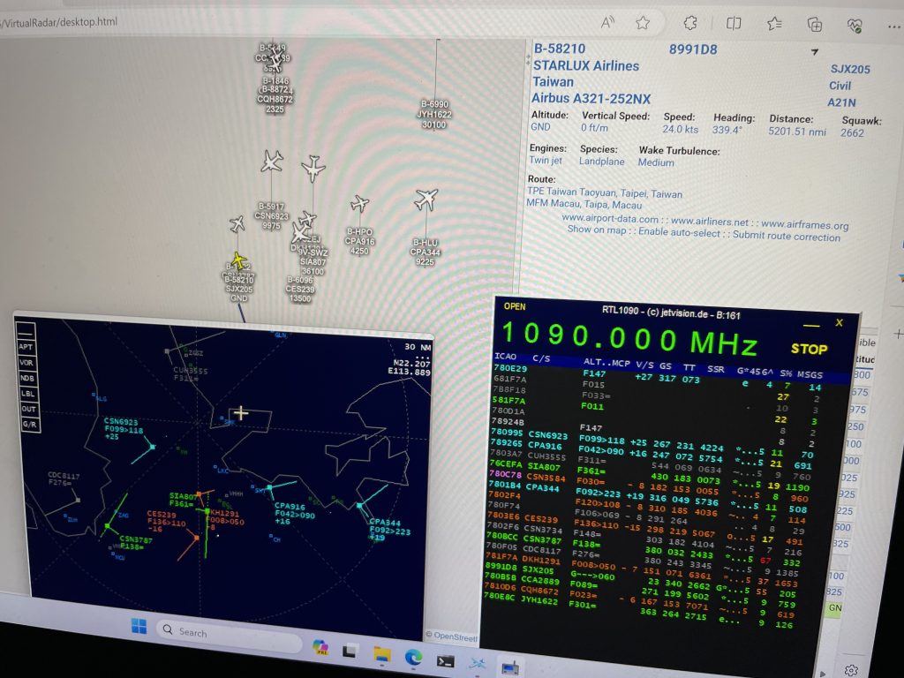This screenshot has height=678, width=904.
Task: Open browser Settings and more menu
Action: (x=894, y=26)
